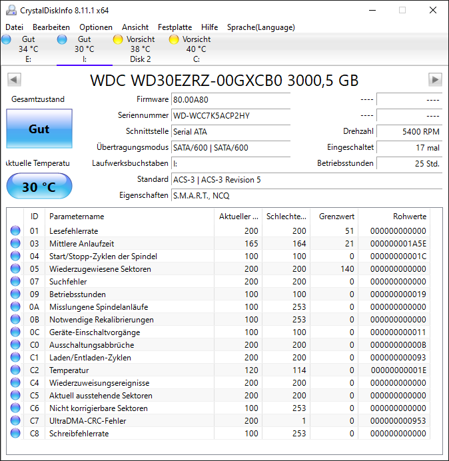The image size is (449, 461).
Task: Open the Bearbeiten menu
Action: (x=51, y=27)
